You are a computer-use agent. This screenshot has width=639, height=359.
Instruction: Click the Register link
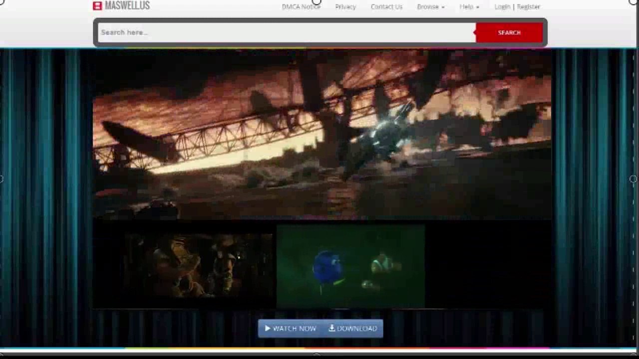[529, 6]
